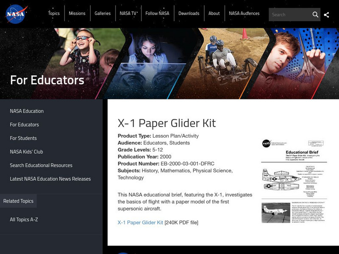Viewport: 339px width, 254px height.
Task: Select For Students in the sidebar
Action: tap(22, 138)
